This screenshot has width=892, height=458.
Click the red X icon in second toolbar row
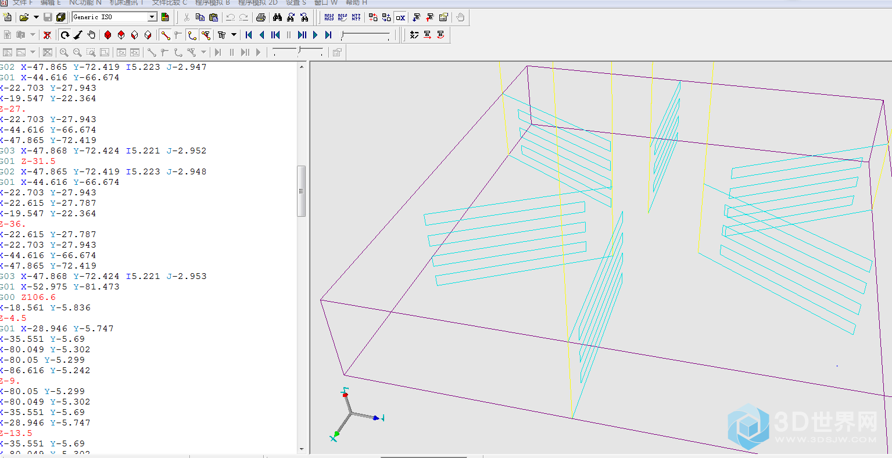point(47,35)
